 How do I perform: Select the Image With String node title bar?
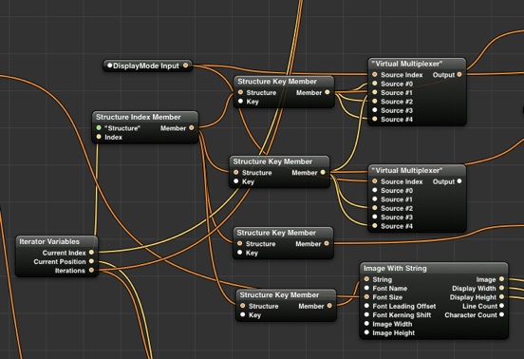pyautogui.click(x=434, y=268)
